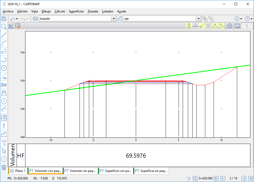Open the 'eje' axis dropdown
The height and width of the screenshot is (182, 254).
pos(199,19)
